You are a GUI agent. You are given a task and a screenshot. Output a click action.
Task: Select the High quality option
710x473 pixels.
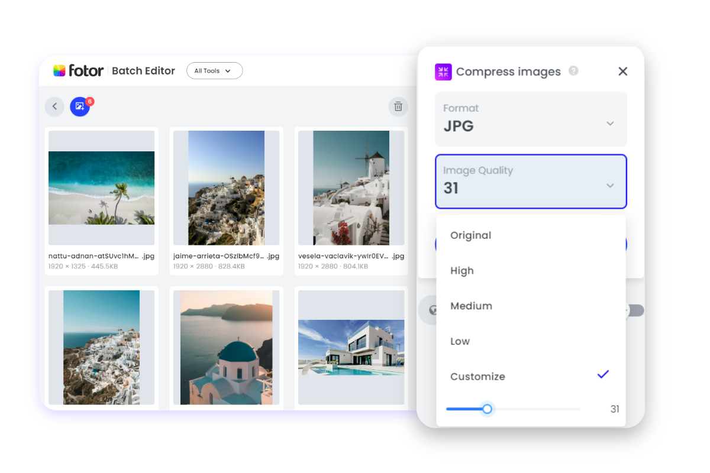[462, 270]
